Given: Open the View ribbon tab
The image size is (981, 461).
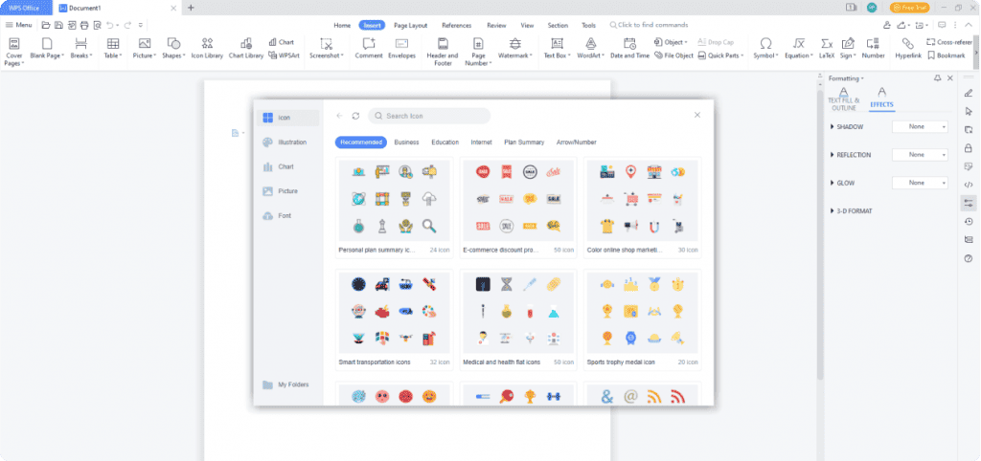Looking at the screenshot, I should coord(527,26).
